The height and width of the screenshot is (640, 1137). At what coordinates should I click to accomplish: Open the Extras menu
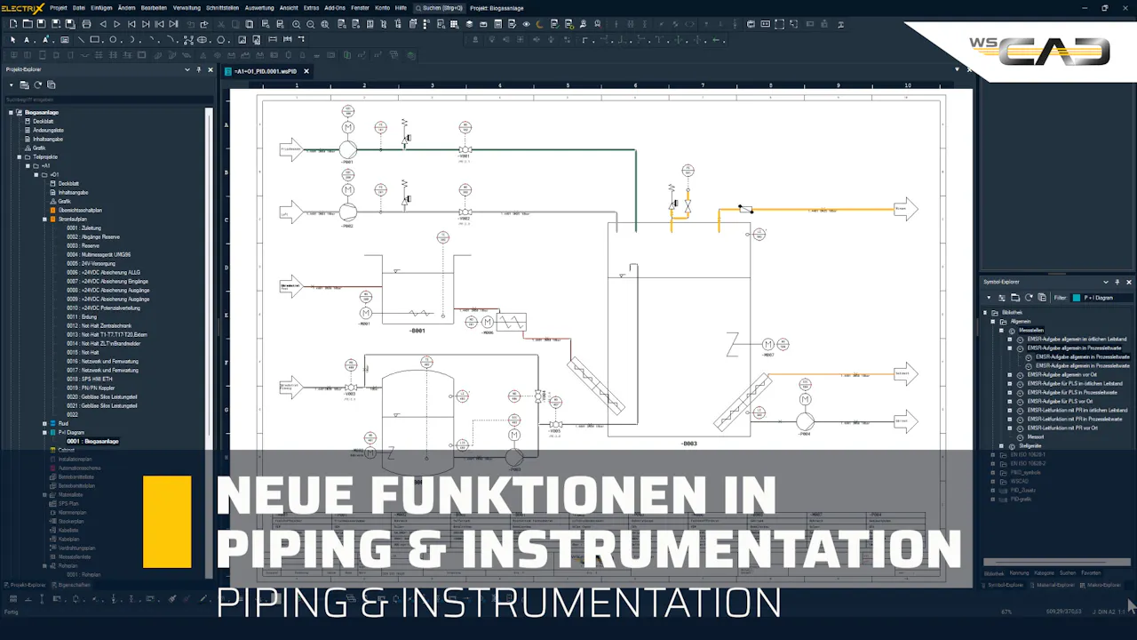[311, 8]
